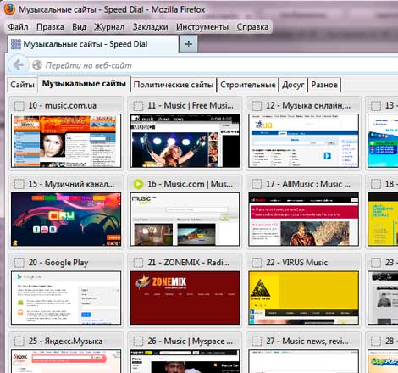Open the AllMusic thumbnail of dial 17

304,220
